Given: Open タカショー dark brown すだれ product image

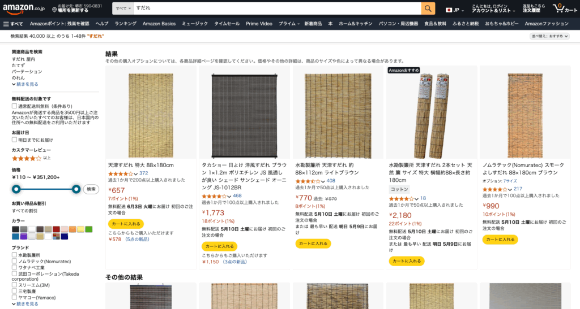Looking at the screenshot, I should 244,115.
